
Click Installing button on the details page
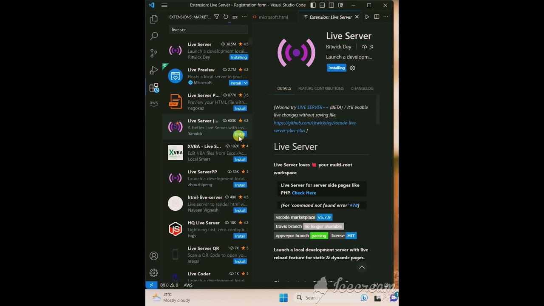[x=337, y=68]
